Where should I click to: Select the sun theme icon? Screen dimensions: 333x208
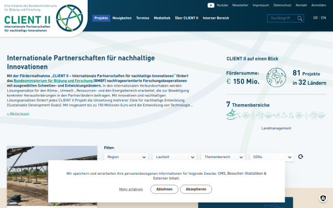coord(284,115)
